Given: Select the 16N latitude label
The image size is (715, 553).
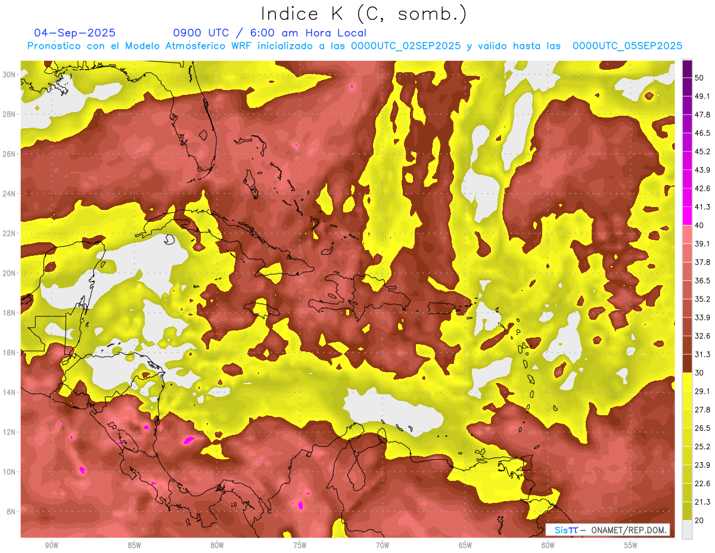Looking at the screenshot, I should coord(10,353).
